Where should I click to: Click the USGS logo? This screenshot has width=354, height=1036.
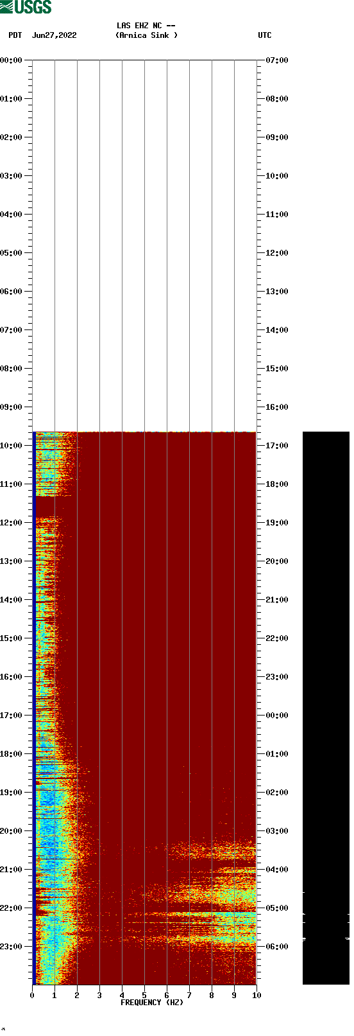click(26, 7)
